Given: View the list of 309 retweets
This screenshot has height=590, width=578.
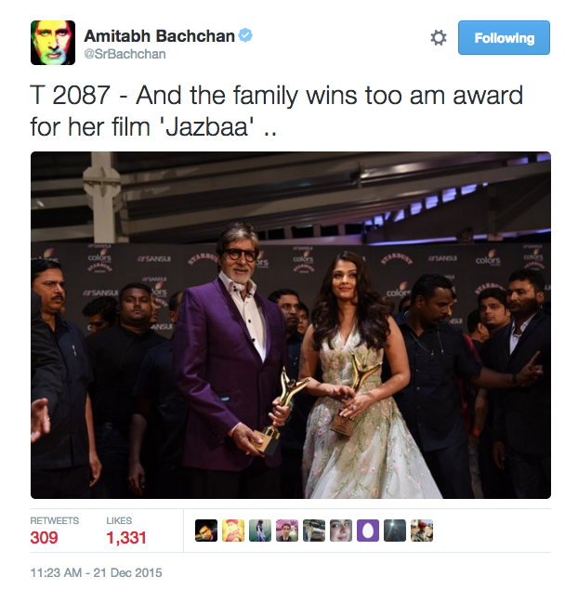Looking at the screenshot, I should [54, 531].
